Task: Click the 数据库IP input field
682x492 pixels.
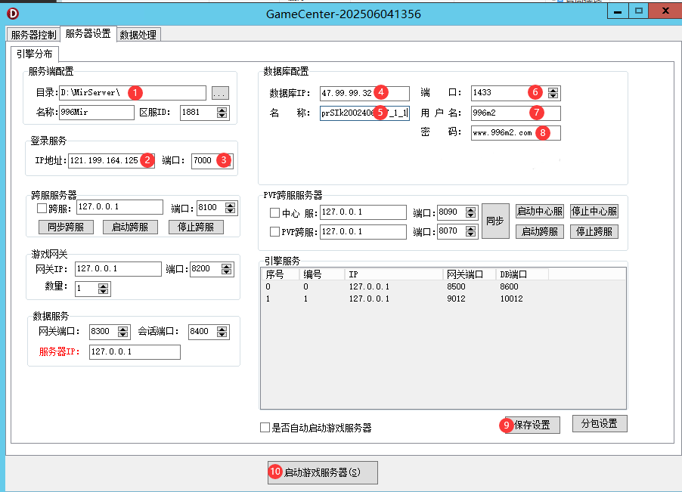Action: [364, 93]
